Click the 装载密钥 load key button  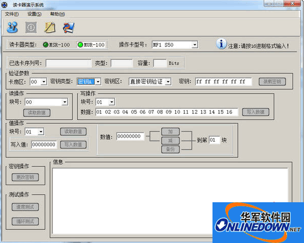point(272,82)
